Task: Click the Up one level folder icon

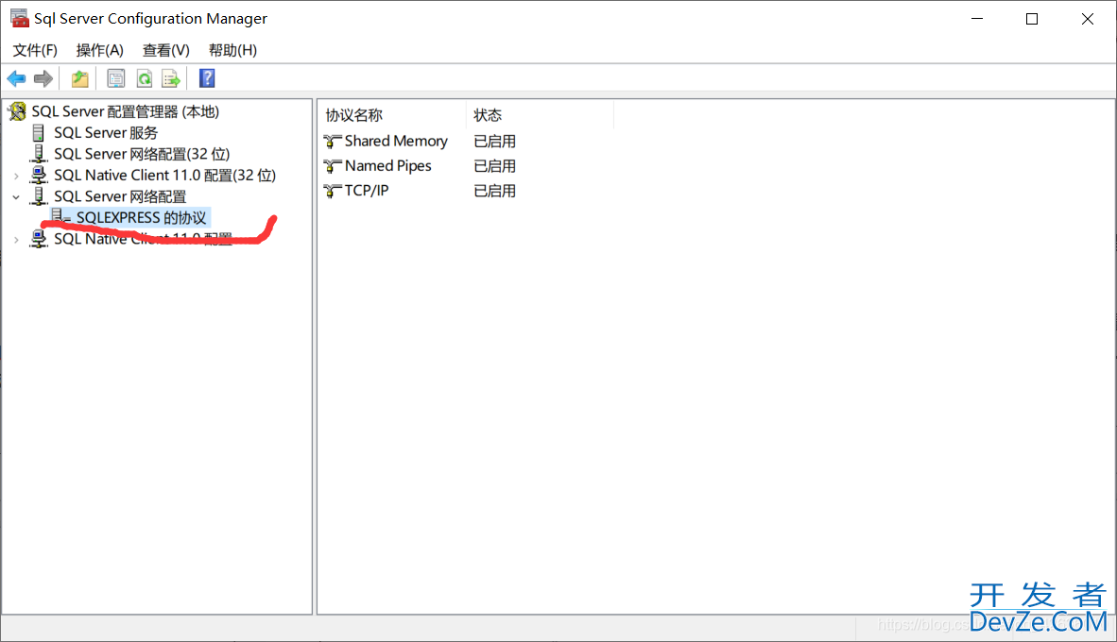Action: pyautogui.click(x=79, y=78)
